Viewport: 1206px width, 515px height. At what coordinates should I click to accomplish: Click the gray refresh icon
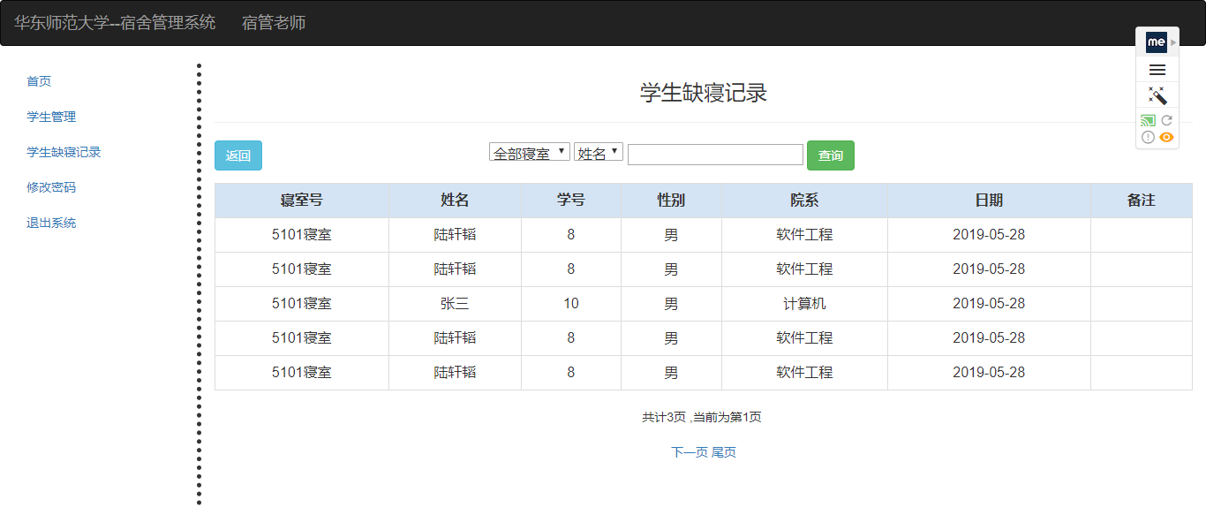1166,120
